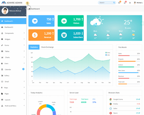Image resolution: width=144 pixels, height=115 pixels.
Task: Click the September peak point on Views line
Action: tap(89, 54)
